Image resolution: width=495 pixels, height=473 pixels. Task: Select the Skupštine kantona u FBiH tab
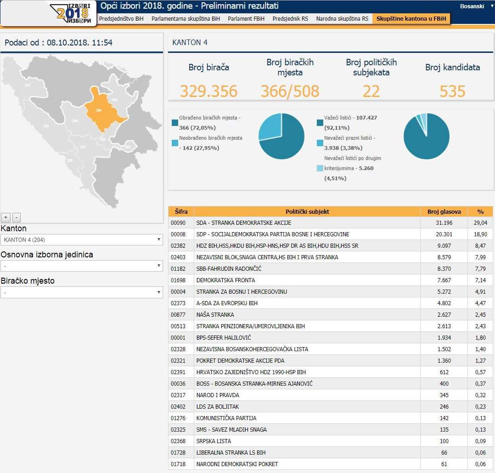coord(411,19)
